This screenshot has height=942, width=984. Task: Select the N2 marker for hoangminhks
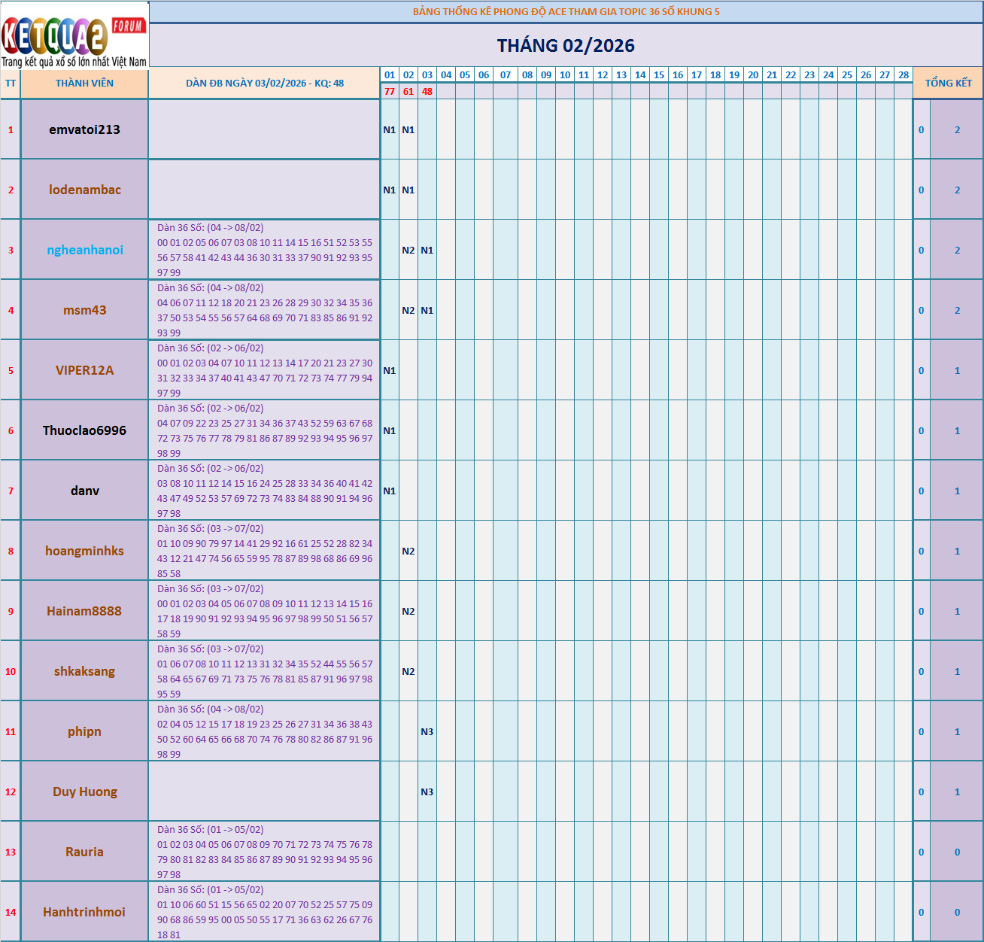[x=408, y=551]
